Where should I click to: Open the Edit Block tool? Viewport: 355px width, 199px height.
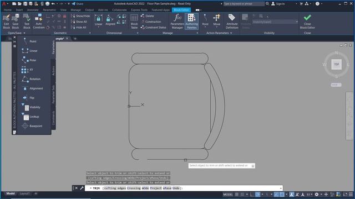click(6, 22)
